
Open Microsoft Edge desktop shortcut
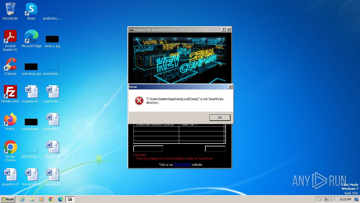pyautogui.click(x=31, y=39)
